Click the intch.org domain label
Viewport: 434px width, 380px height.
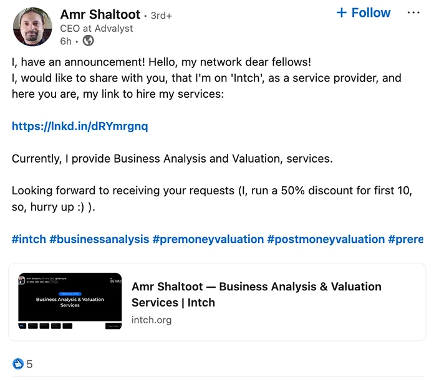coord(152,320)
